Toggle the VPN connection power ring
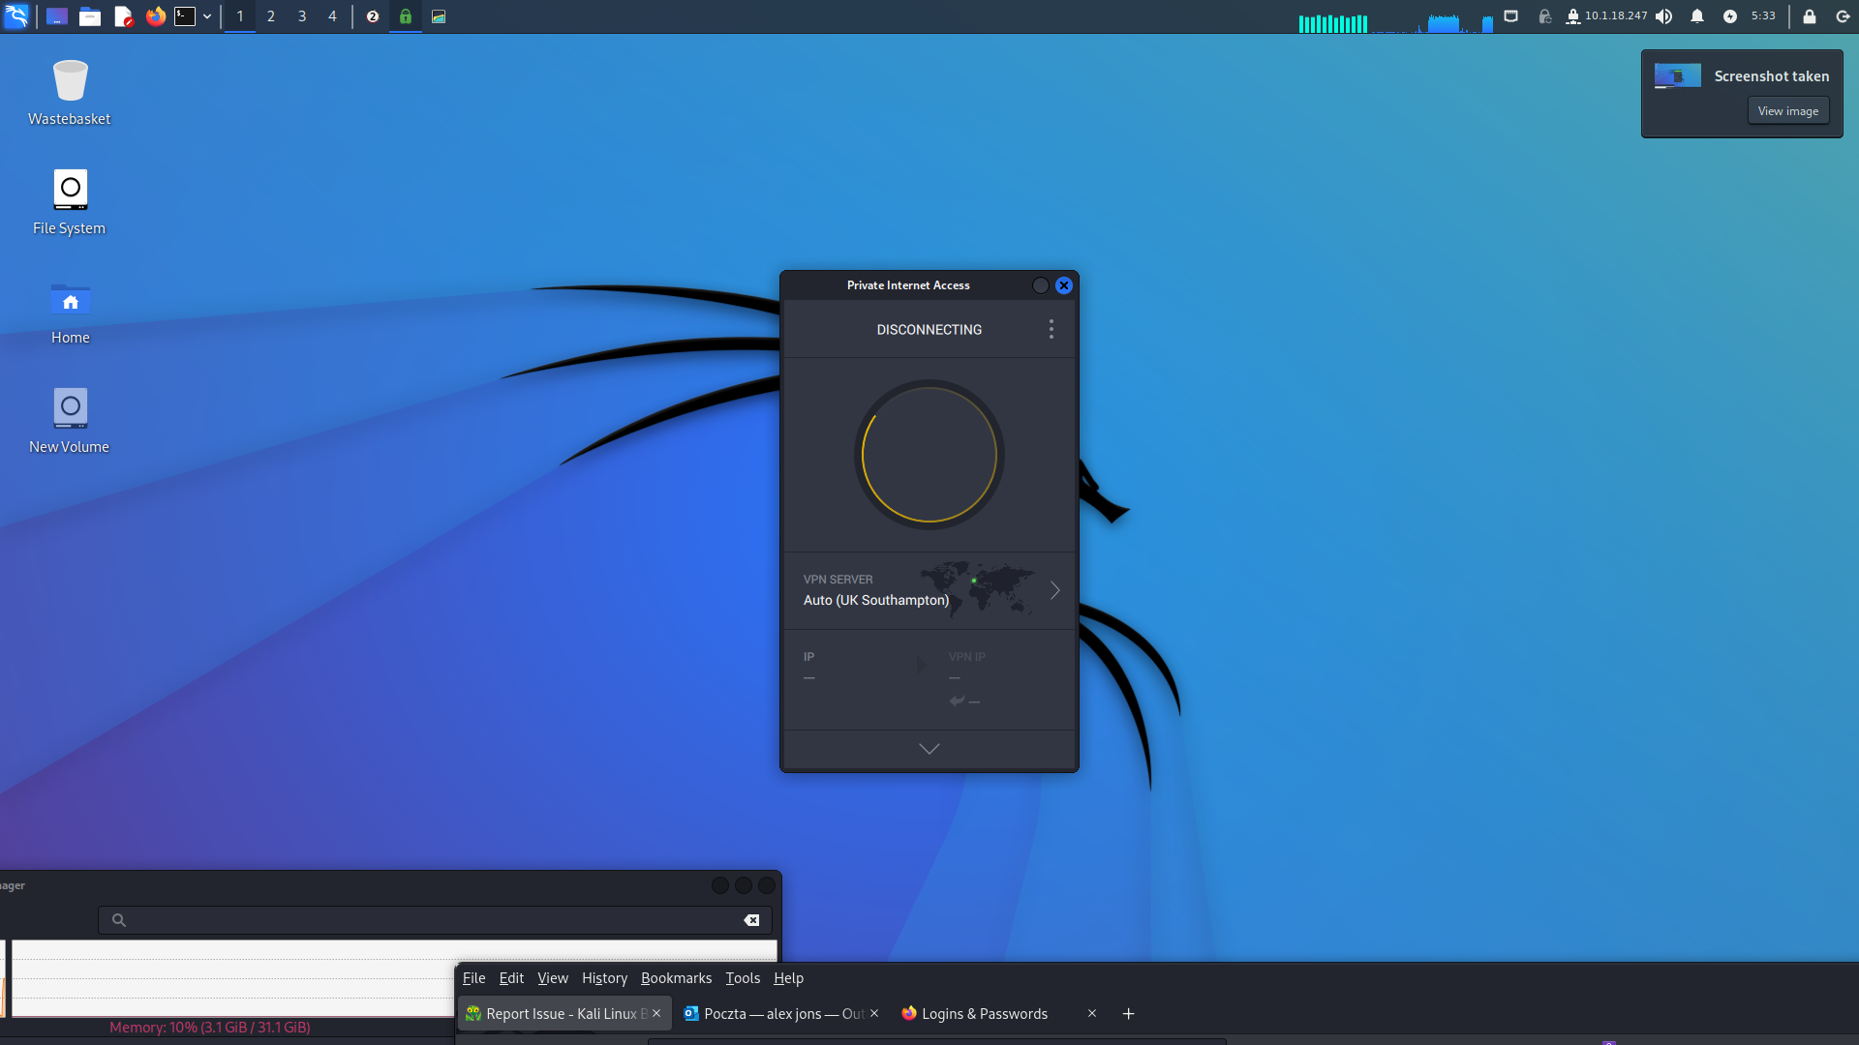 [x=929, y=455]
